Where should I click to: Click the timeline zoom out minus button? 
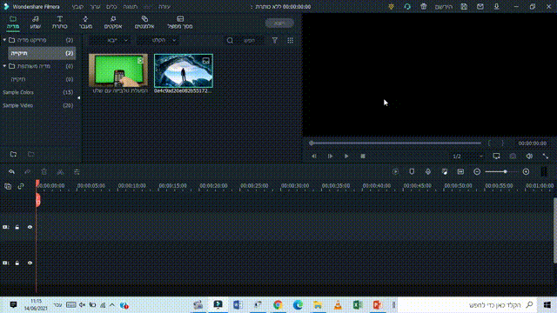click(x=477, y=172)
